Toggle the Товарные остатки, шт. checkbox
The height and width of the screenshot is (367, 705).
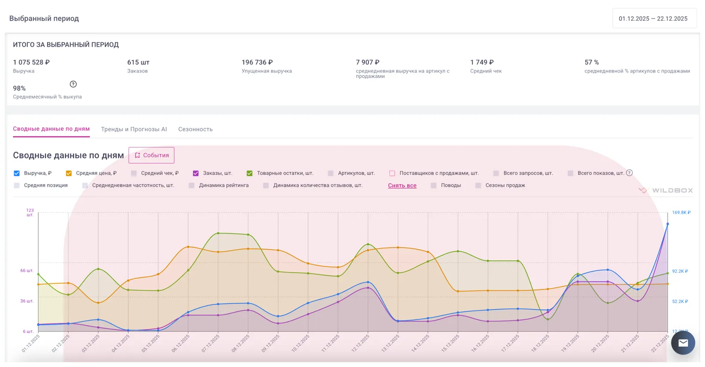[x=250, y=173]
